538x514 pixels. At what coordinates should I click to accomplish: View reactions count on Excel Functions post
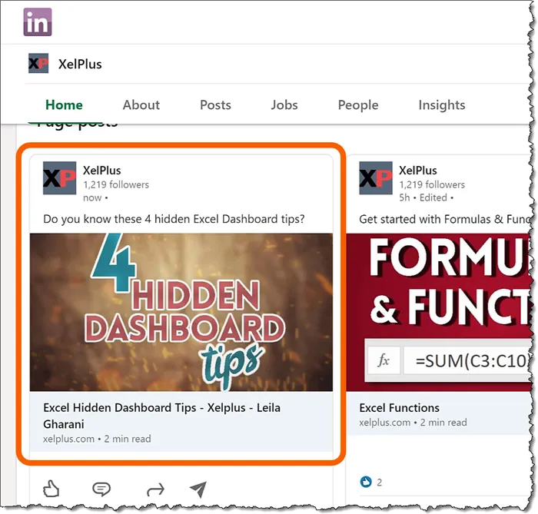[371, 482]
